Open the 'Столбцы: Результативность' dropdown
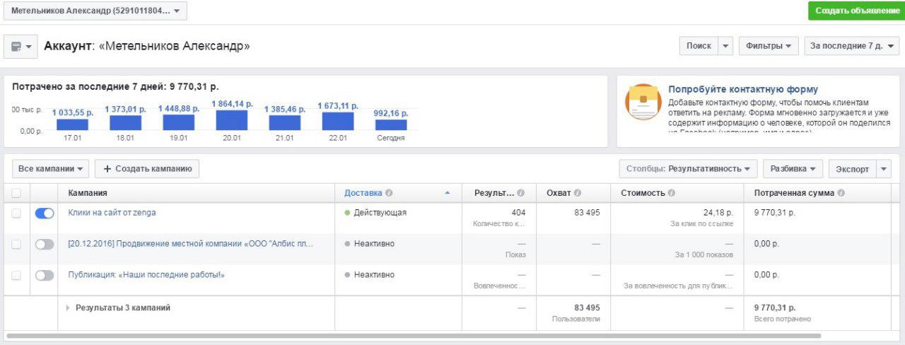The width and height of the screenshot is (905, 345). pyautogui.click(x=688, y=169)
